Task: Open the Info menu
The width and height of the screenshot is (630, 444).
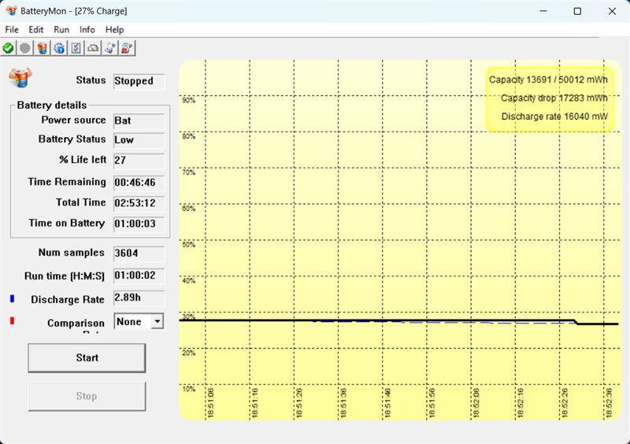Action: (x=87, y=30)
